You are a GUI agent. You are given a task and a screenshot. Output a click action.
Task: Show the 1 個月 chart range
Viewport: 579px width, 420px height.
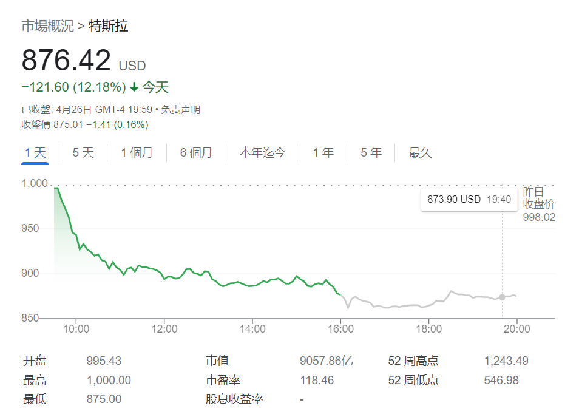point(137,153)
